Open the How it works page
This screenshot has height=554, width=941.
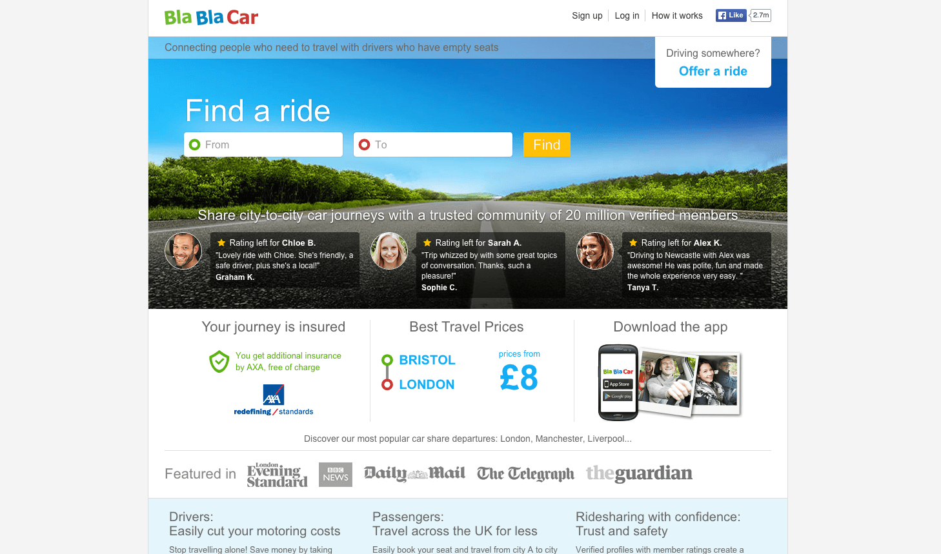677,15
